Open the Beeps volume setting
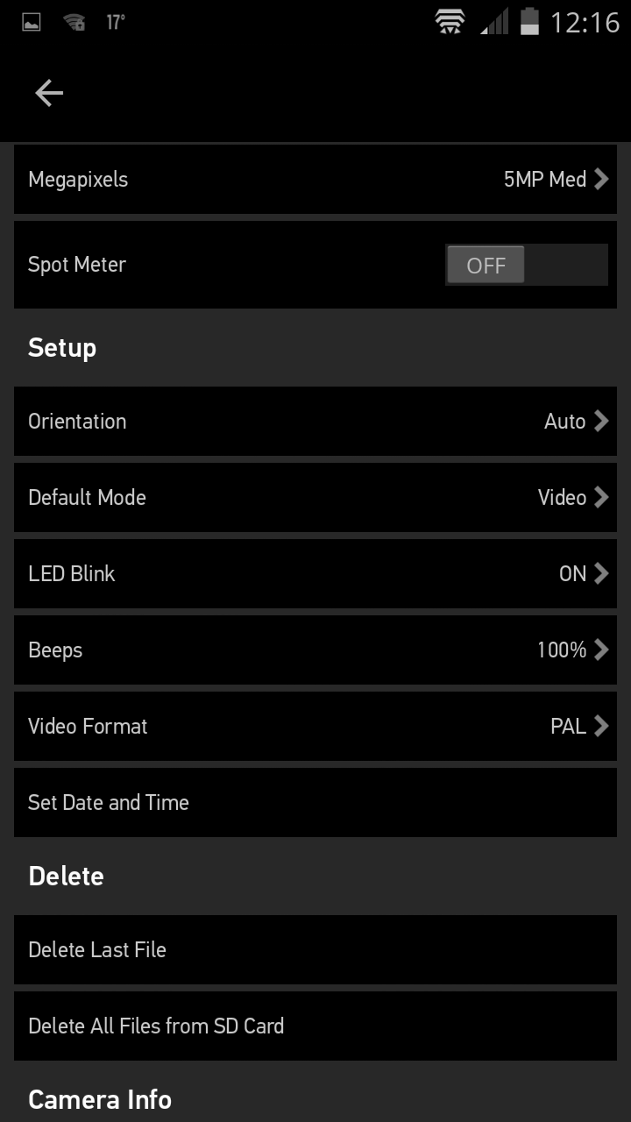This screenshot has height=1122, width=631. 315,650
